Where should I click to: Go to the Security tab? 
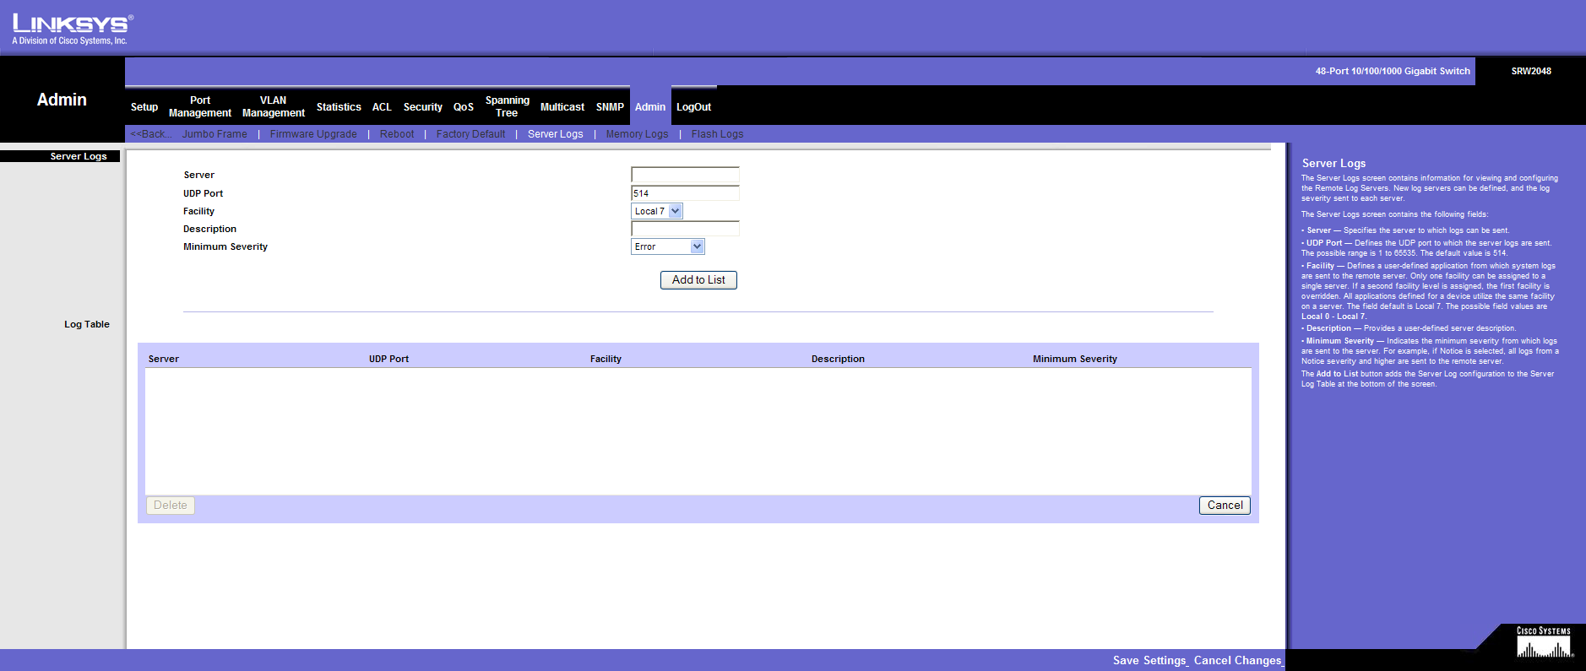tap(422, 107)
